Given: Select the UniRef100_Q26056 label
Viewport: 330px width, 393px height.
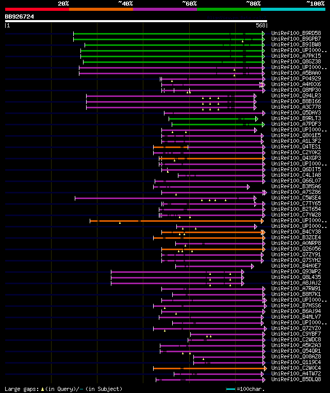Looking at the screenshot, I should point(296,249).
